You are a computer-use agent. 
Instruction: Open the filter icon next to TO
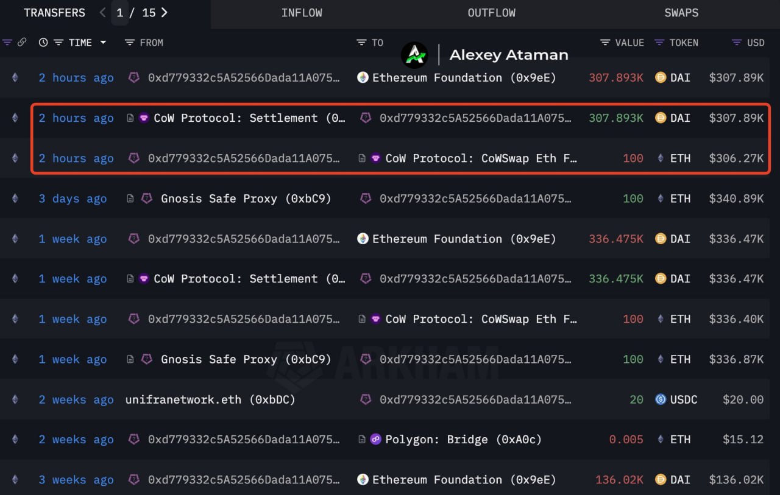pos(361,43)
